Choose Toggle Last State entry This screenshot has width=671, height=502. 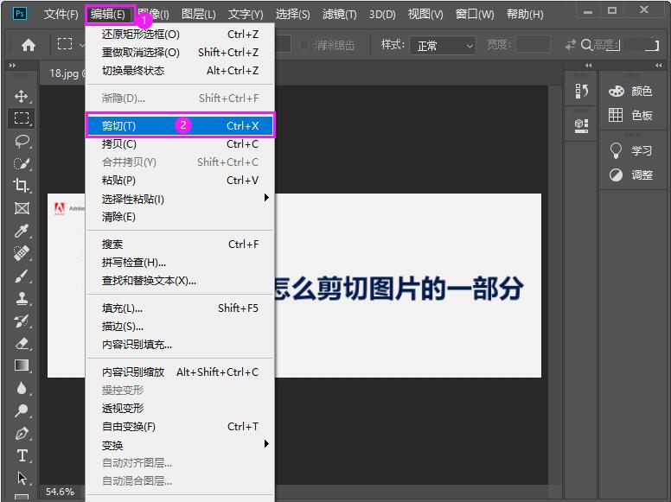point(180,71)
